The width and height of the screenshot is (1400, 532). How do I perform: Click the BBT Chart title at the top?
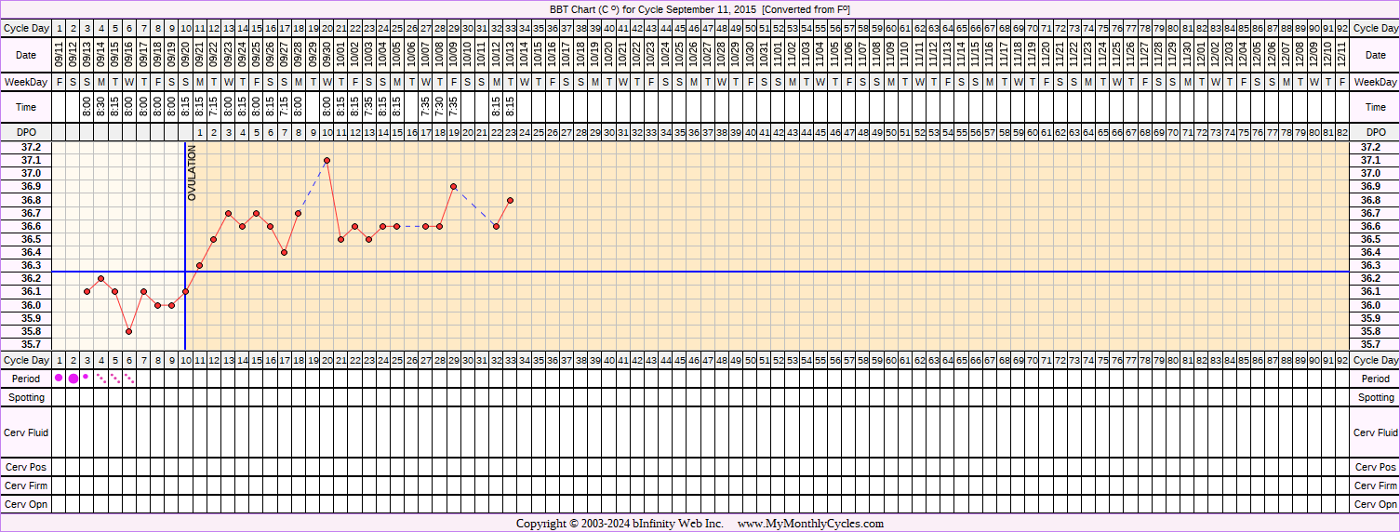(x=700, y=9)
